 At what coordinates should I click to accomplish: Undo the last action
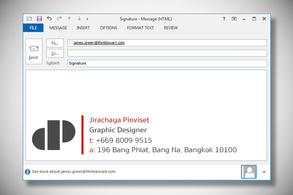(49, 18)
